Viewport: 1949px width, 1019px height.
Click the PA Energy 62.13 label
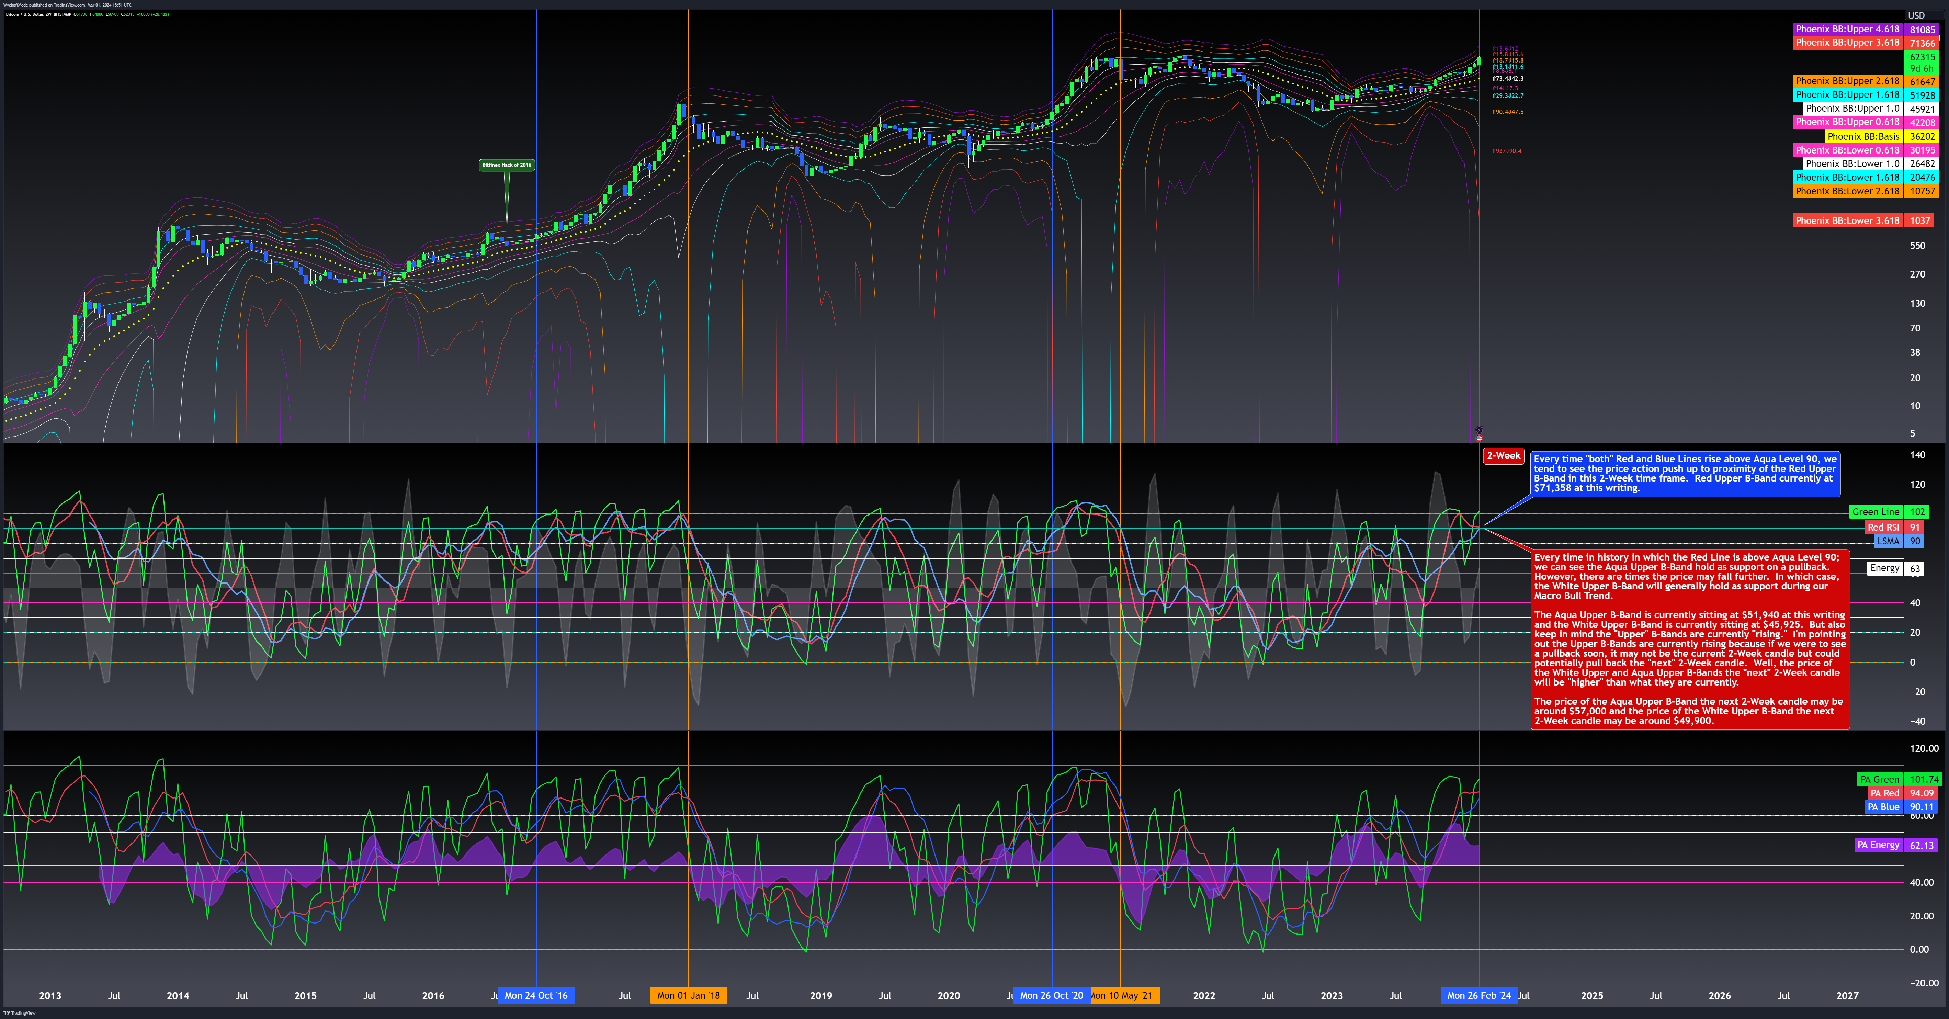coord(1896,845)
